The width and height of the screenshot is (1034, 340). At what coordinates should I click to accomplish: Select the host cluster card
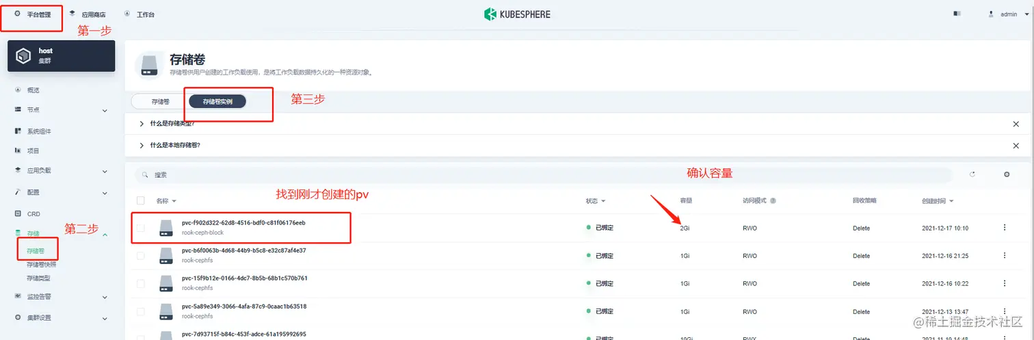pyautogui.click(x=62, y=55)
